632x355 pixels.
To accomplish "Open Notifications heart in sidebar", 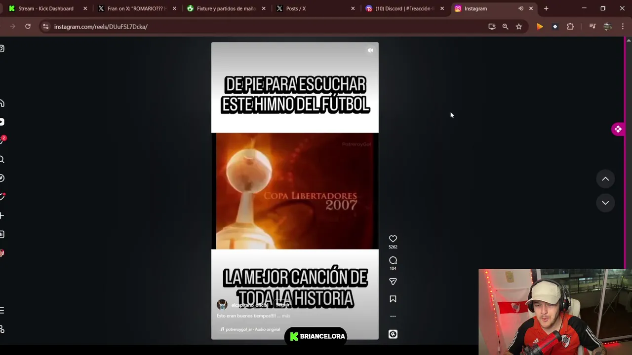I will point(2,197).
